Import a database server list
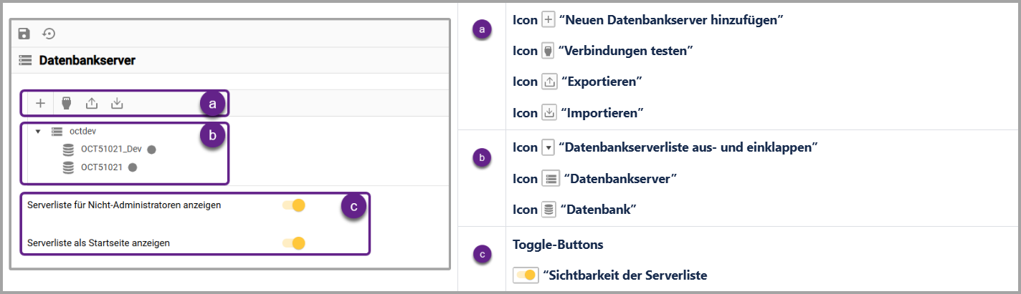The width and height of the screenshot is (1021, 294). pyautogui.click(x=117, y=103)
